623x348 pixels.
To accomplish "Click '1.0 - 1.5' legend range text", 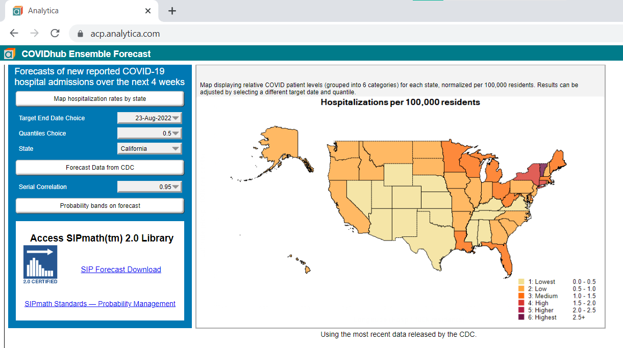I will [584, 296].
